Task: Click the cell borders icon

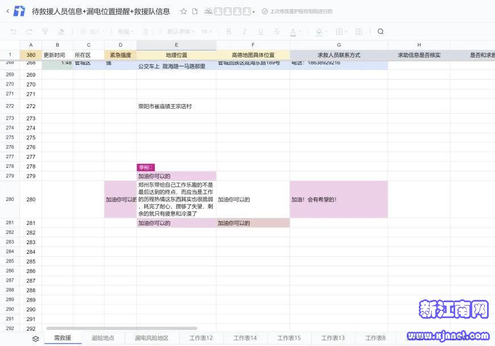Action: point(339,31)
